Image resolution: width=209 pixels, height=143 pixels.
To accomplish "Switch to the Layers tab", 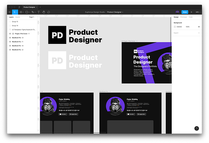I will (11, 17).
